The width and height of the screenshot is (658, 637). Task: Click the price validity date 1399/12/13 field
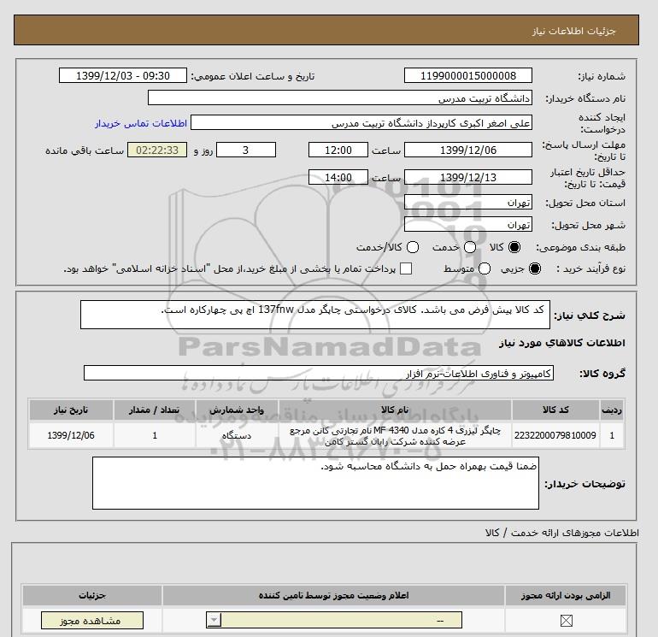coord(468,177)
